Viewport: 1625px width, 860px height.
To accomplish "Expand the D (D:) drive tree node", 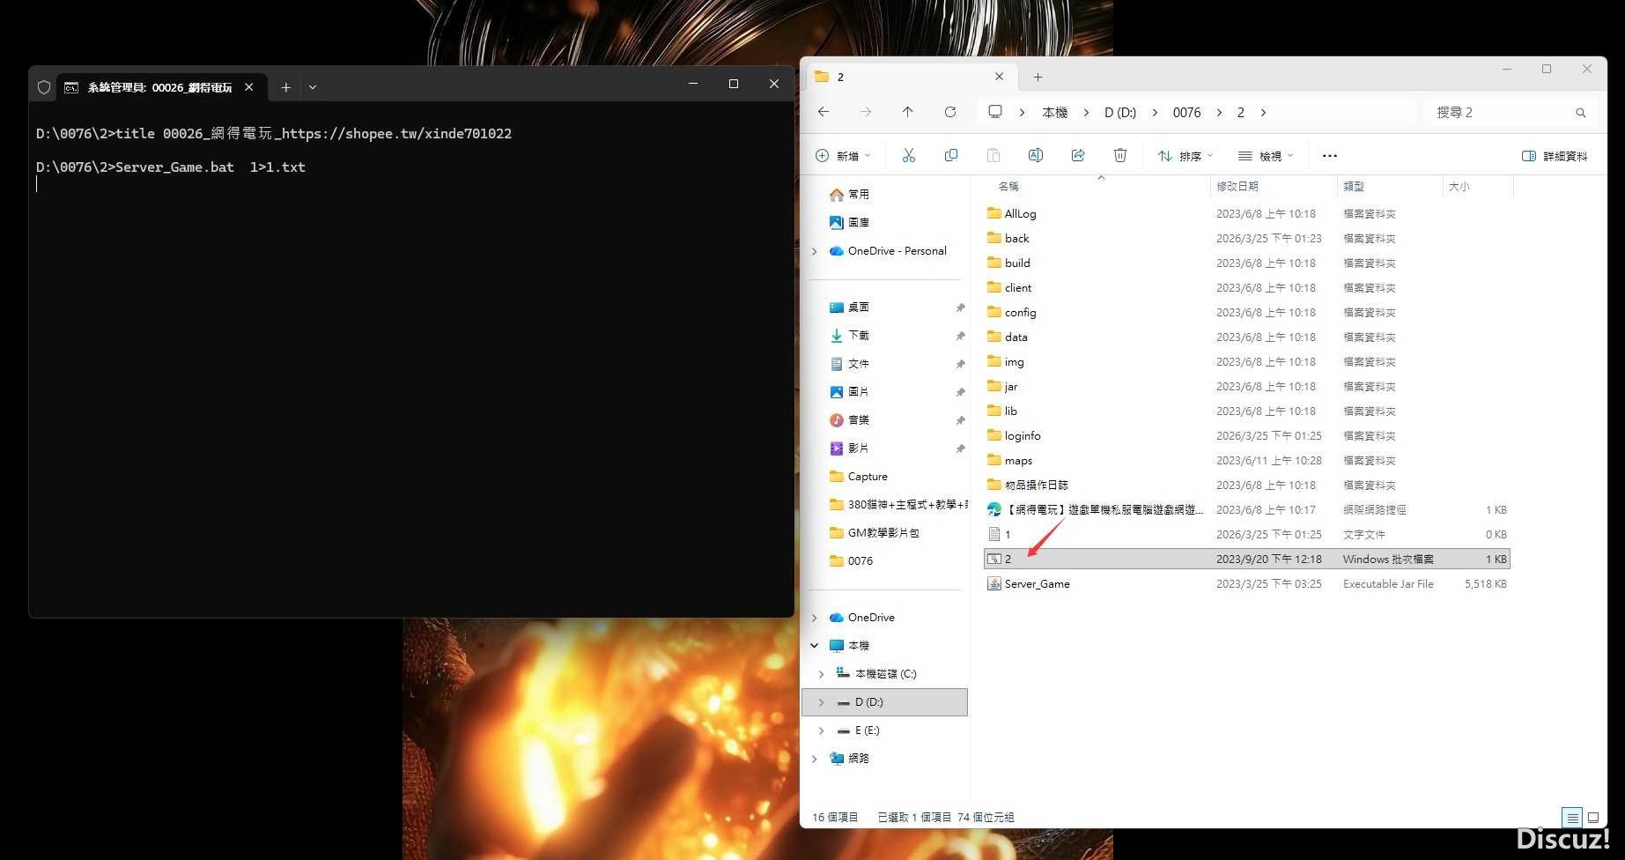I will point(821,702).
